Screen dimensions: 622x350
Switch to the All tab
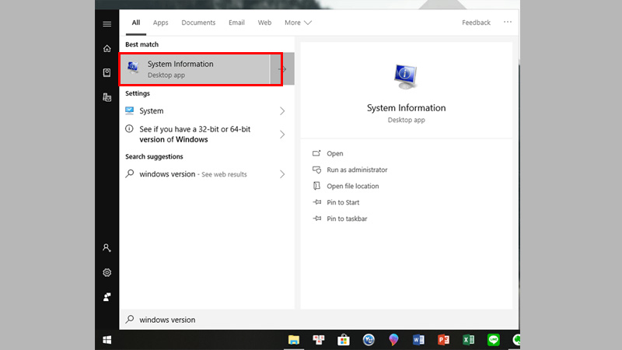coord(135,23)
